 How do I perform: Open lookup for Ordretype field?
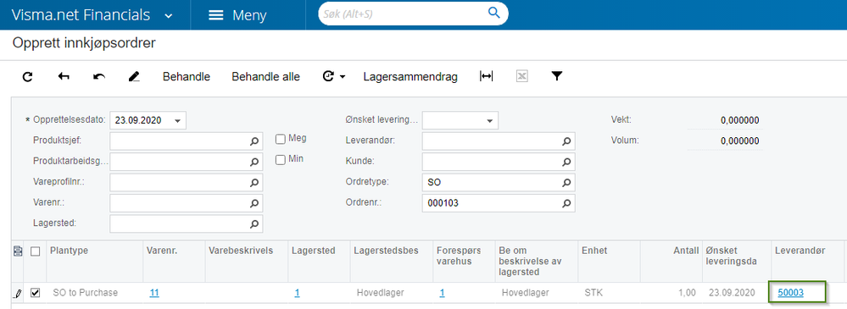coord(566,183)
